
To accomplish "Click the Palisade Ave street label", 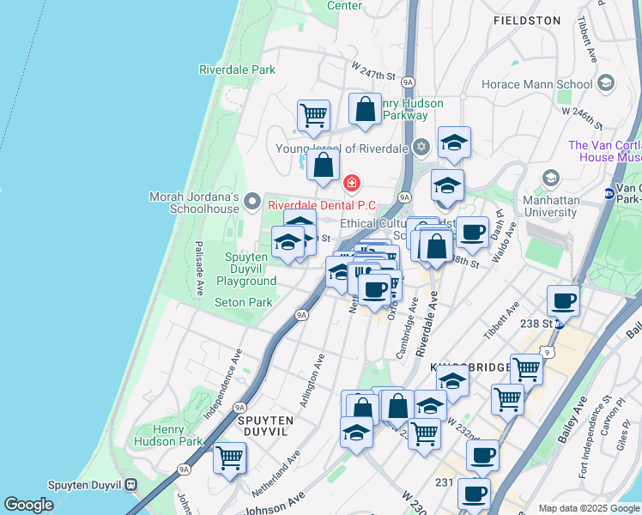I will [199, 268].
